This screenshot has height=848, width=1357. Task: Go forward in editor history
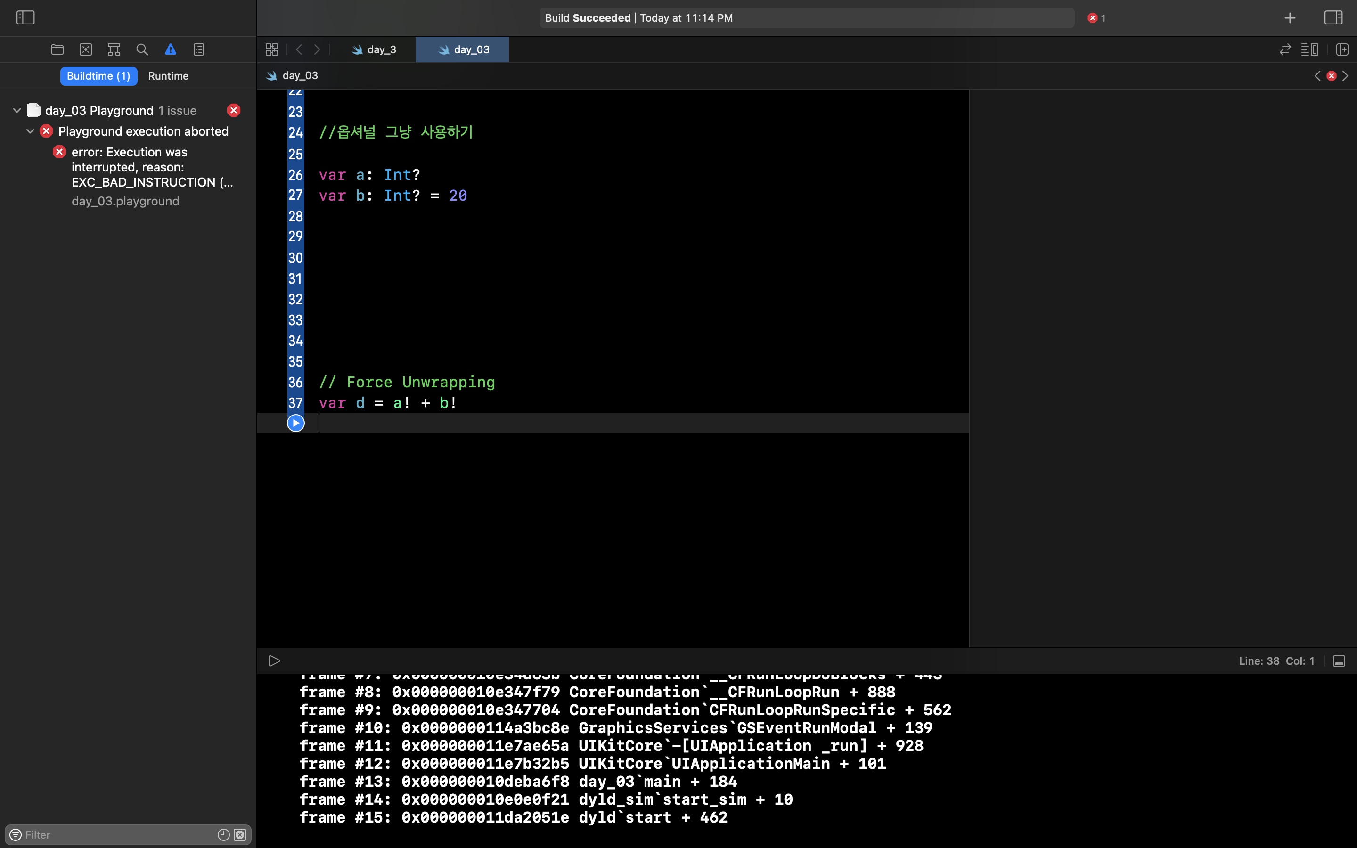pos(318,49)
